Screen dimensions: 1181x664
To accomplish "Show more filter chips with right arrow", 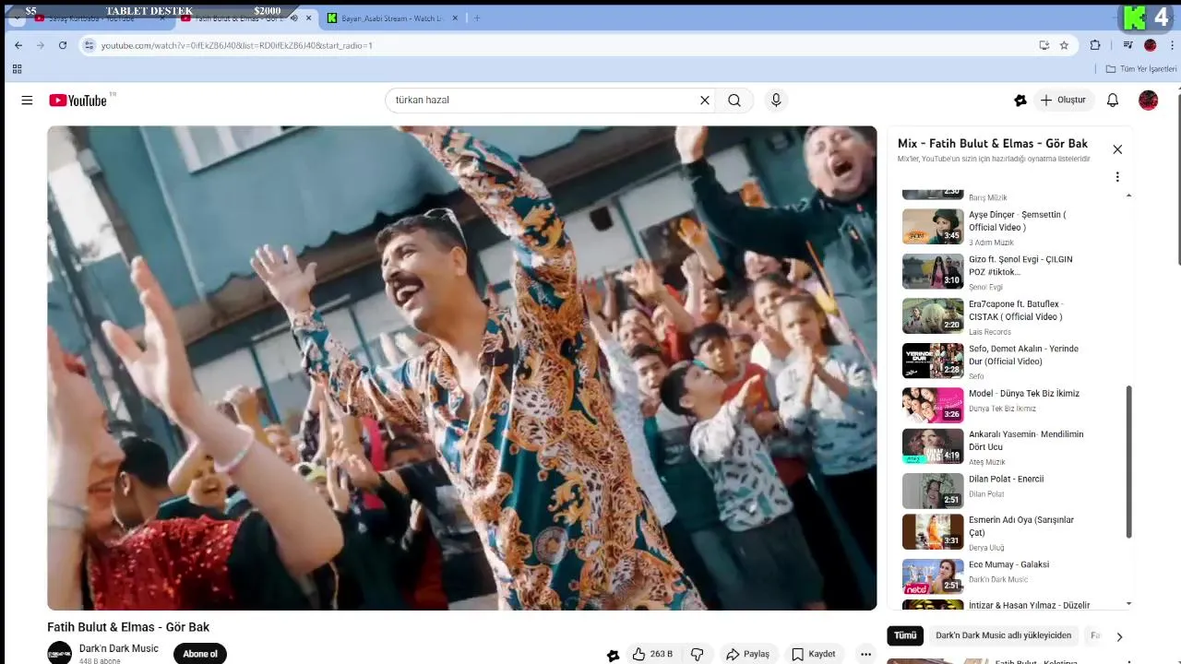I will (x=1119, y=636).
